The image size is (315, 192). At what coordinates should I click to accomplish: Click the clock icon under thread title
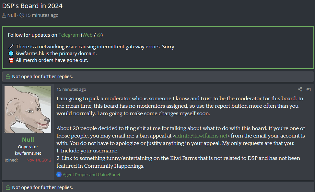coord(22,15)
